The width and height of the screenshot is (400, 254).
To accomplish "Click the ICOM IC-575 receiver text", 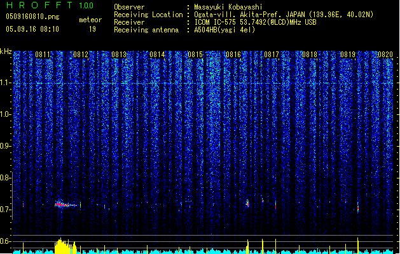I will click(x=255, y=22).
